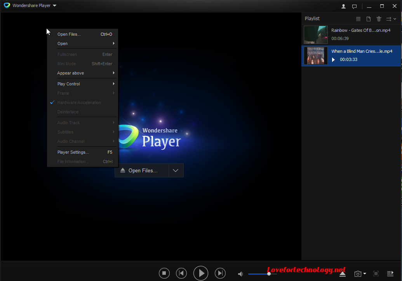Viewport: 402px width, 281px height.
Task: Click the playlist list view icon
Action: [x=358, y=19]
